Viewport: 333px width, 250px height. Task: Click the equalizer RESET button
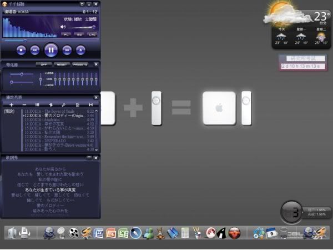(61, 64)
